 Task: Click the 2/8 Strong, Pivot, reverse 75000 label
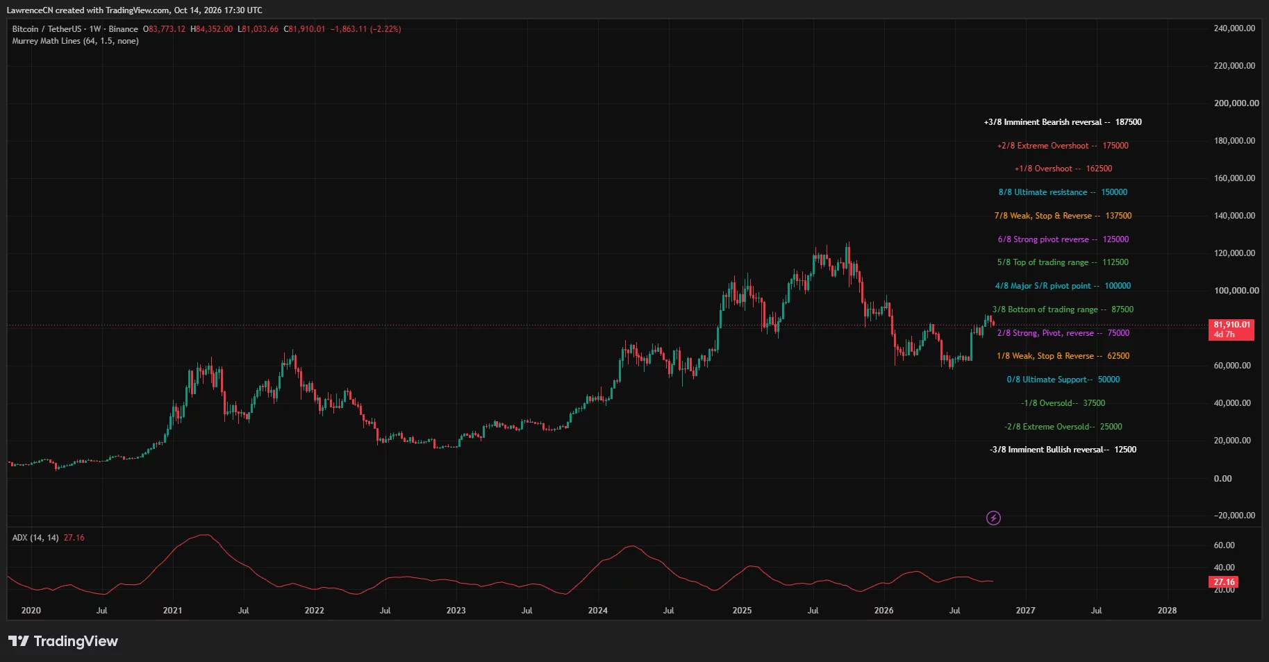(x=1063, y=333)
